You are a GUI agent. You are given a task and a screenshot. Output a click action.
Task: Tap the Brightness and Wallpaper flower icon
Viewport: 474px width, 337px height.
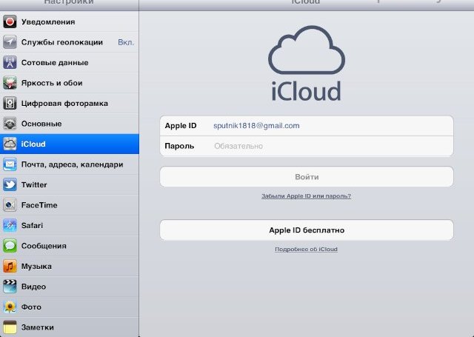[x=10, y=83]
